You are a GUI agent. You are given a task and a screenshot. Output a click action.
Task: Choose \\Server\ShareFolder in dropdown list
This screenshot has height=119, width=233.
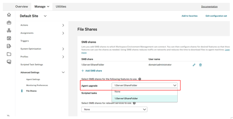[144, 98]
